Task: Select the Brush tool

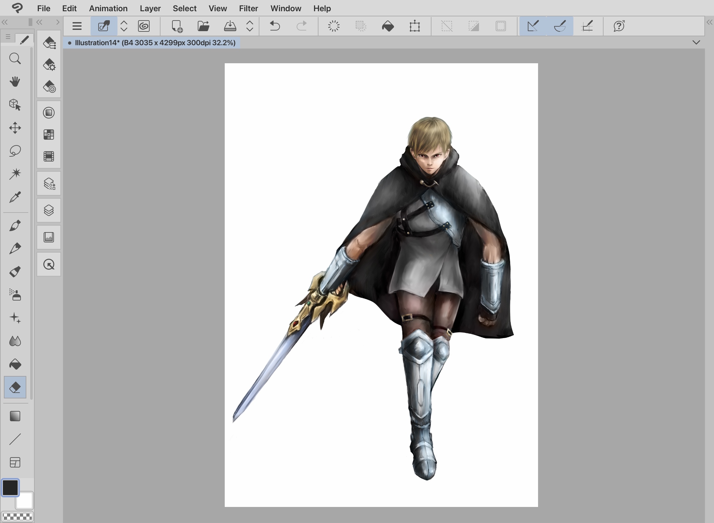Action: pos(15,272)
